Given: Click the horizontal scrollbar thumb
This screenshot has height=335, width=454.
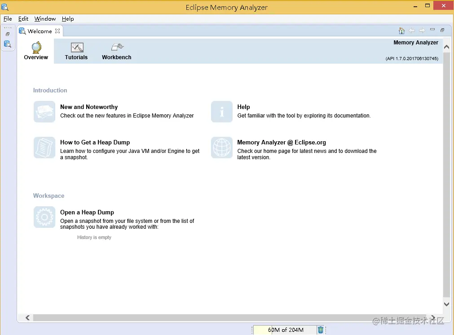Looking at the screenshot, I should tap(229, 318).
